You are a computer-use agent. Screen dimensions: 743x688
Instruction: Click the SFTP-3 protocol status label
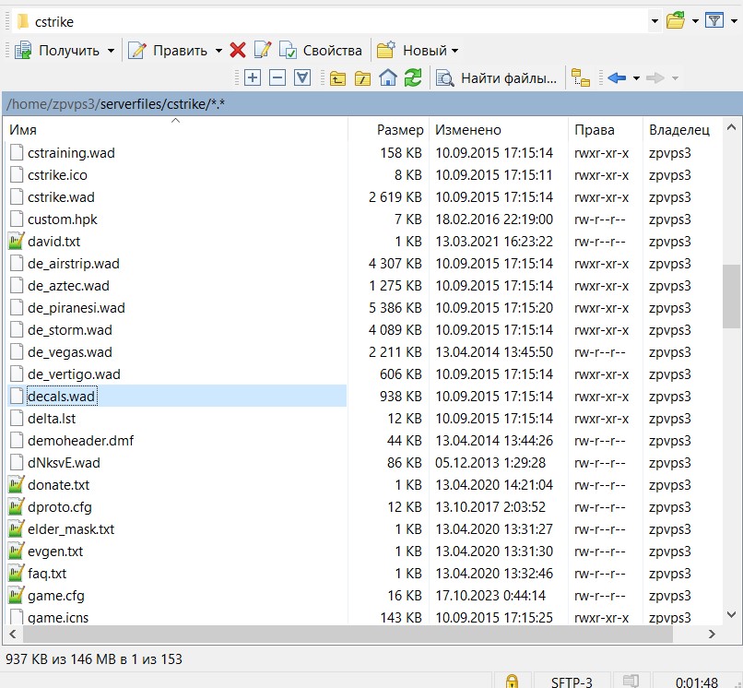(572, 682)
